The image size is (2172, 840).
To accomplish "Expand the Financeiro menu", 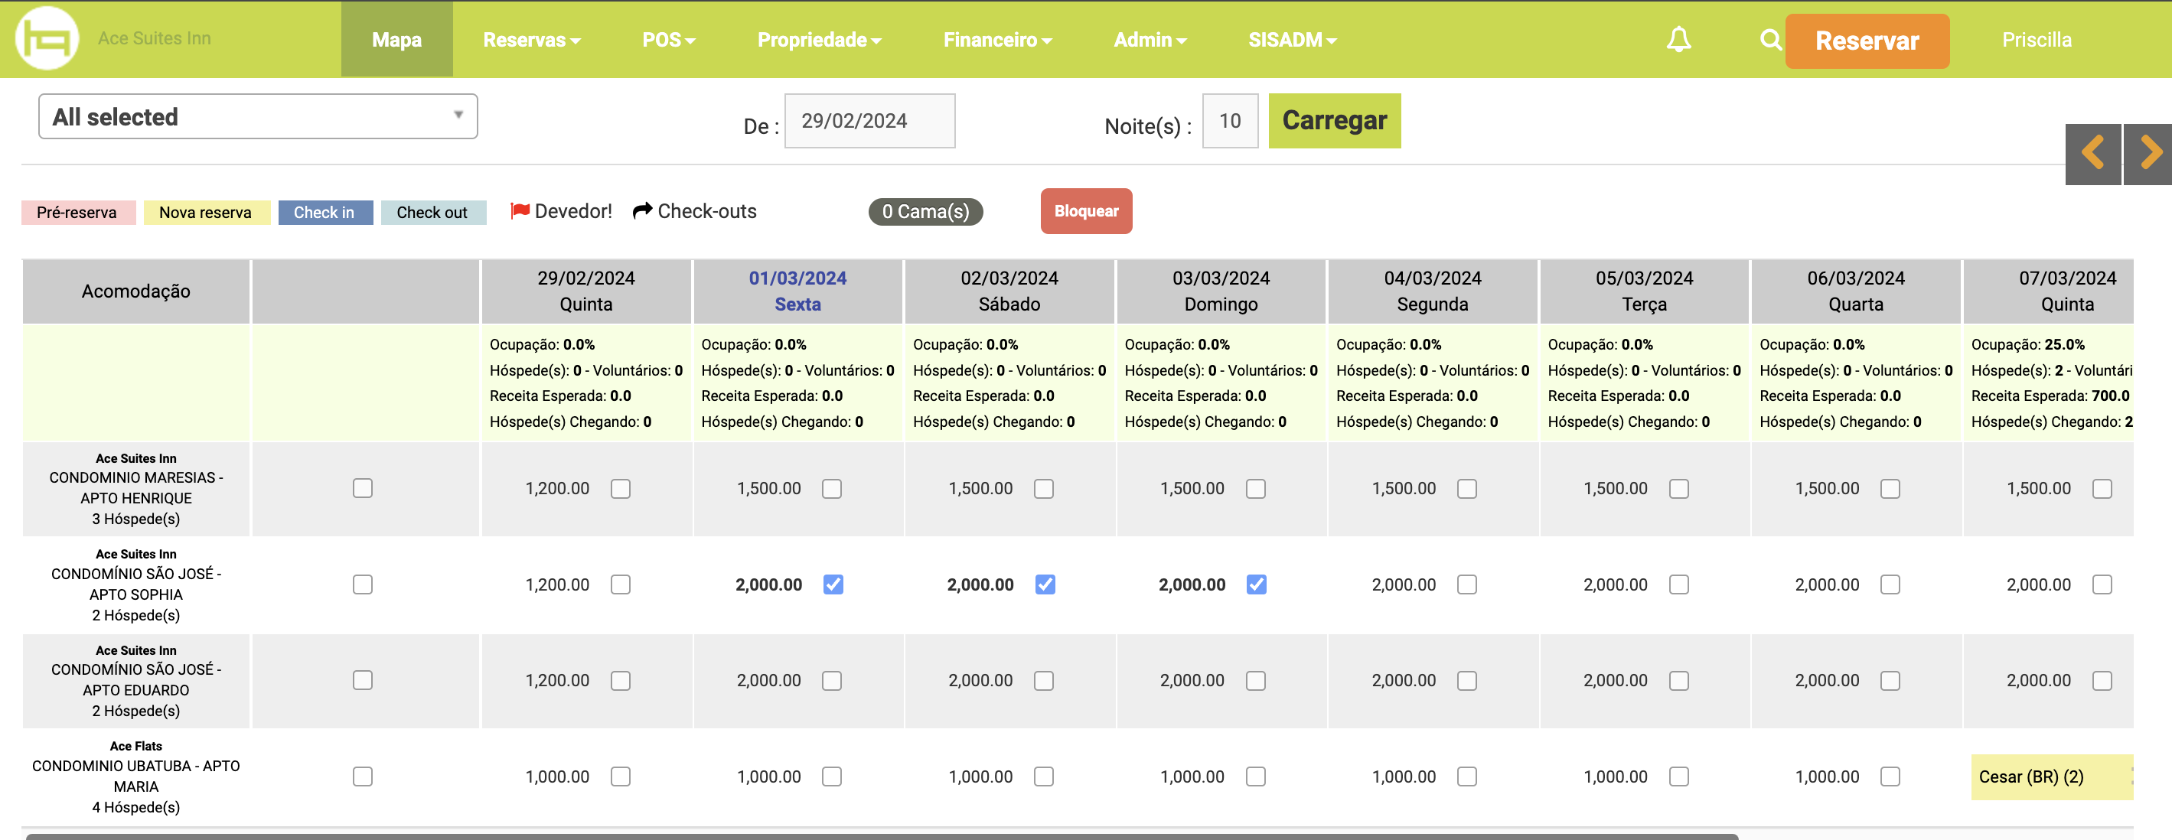I will 996,40.
